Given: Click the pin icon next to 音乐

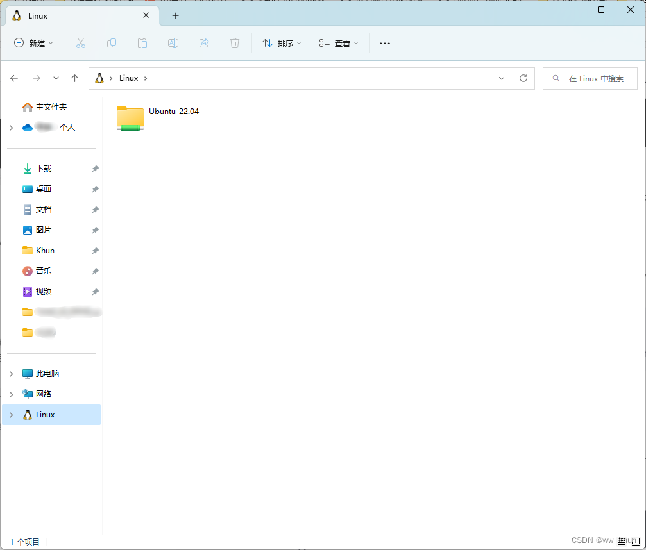Looking at the screenshot, I should click(x=95, y=271).
